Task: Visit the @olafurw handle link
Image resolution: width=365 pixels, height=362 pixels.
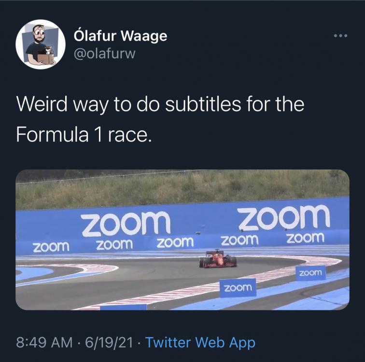Action: 104,54
